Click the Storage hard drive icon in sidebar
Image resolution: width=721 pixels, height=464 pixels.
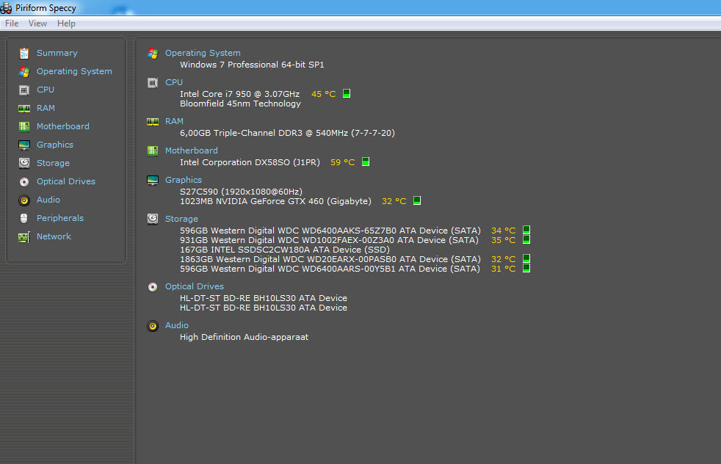24,163
